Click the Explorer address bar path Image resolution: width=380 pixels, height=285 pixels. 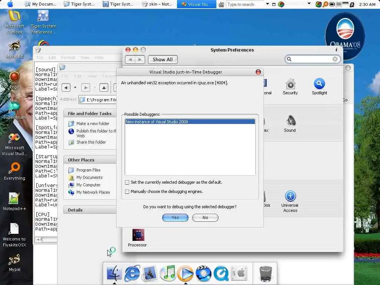[x=98, y=99]
